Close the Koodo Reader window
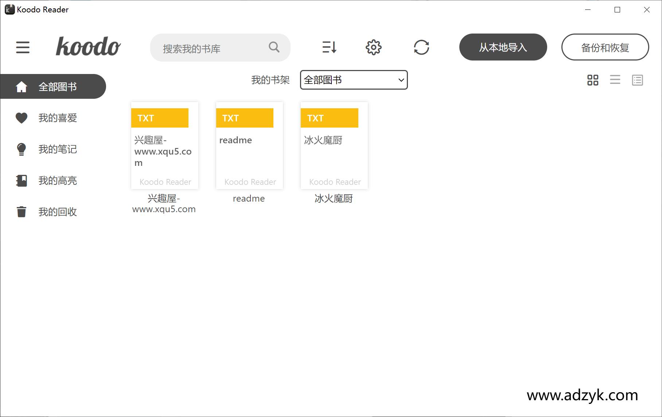Screen dimensions: 662x417 tap(647, 10)
